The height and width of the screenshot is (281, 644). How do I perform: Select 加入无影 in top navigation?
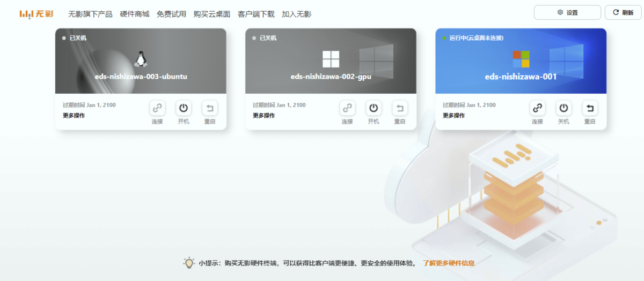coord(296,14)
